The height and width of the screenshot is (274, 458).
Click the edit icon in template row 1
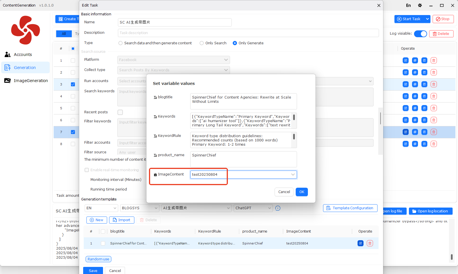tap(360, 243)
